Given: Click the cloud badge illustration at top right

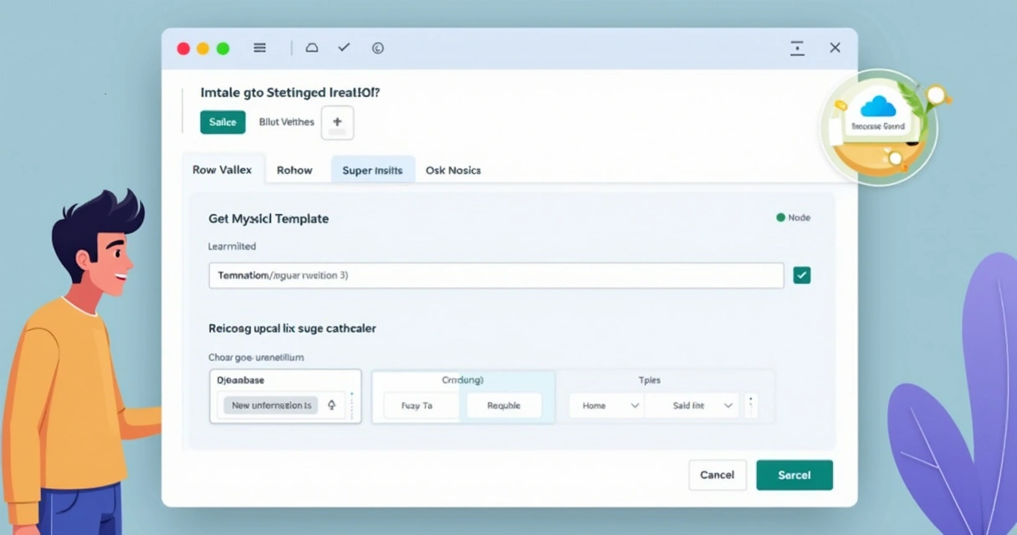Looking at the screenshot, I should click(879, 117).
